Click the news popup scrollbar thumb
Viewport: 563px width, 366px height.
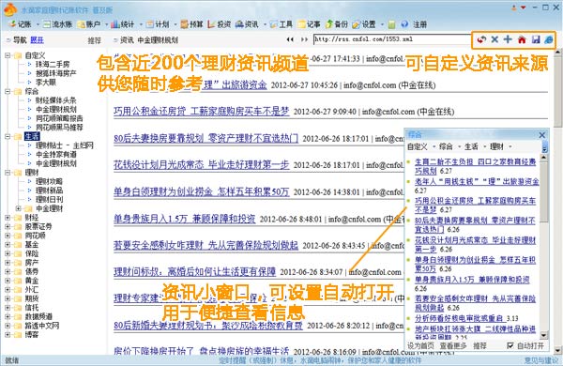pyautogui.click(x=544, y=191)
